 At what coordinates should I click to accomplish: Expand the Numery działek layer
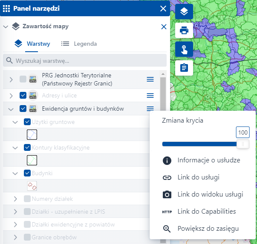coord(15,199)
